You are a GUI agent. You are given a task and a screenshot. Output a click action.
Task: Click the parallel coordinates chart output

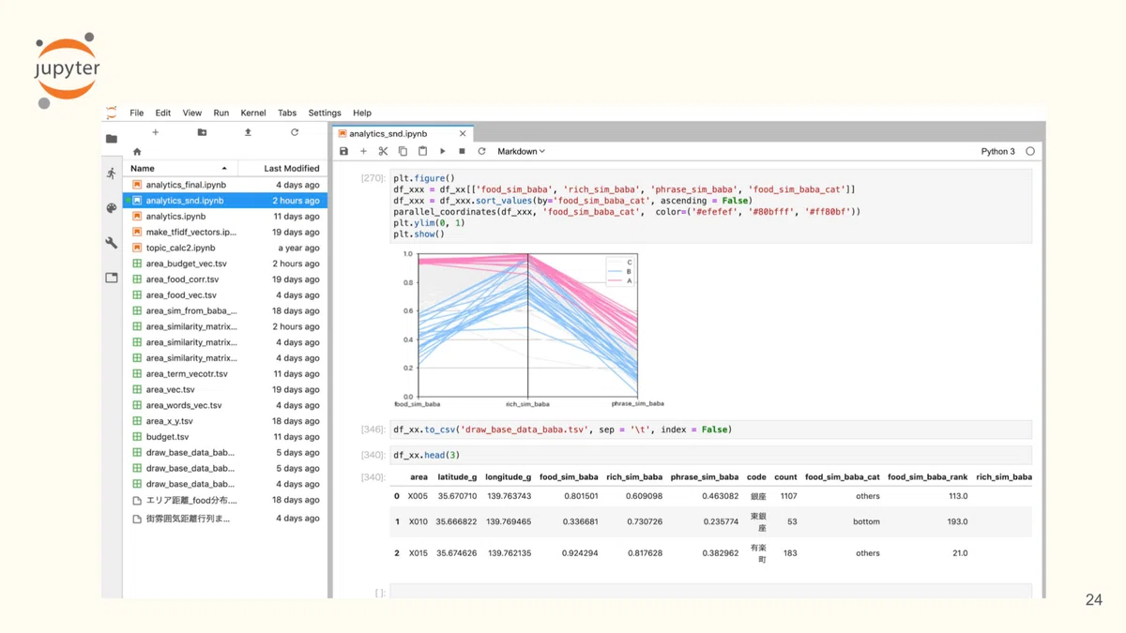pos(528,328)
